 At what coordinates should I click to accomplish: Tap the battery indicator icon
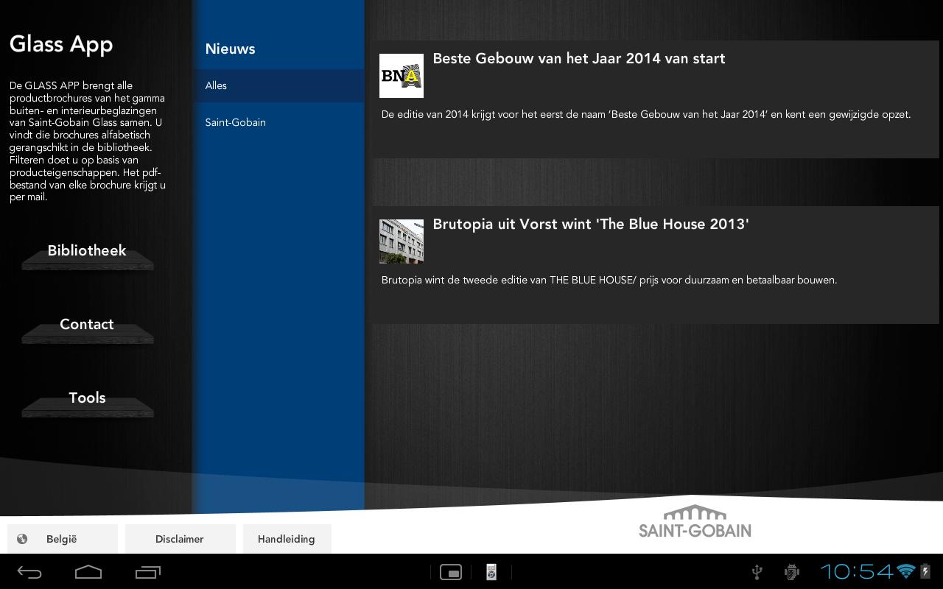(924, 571)
